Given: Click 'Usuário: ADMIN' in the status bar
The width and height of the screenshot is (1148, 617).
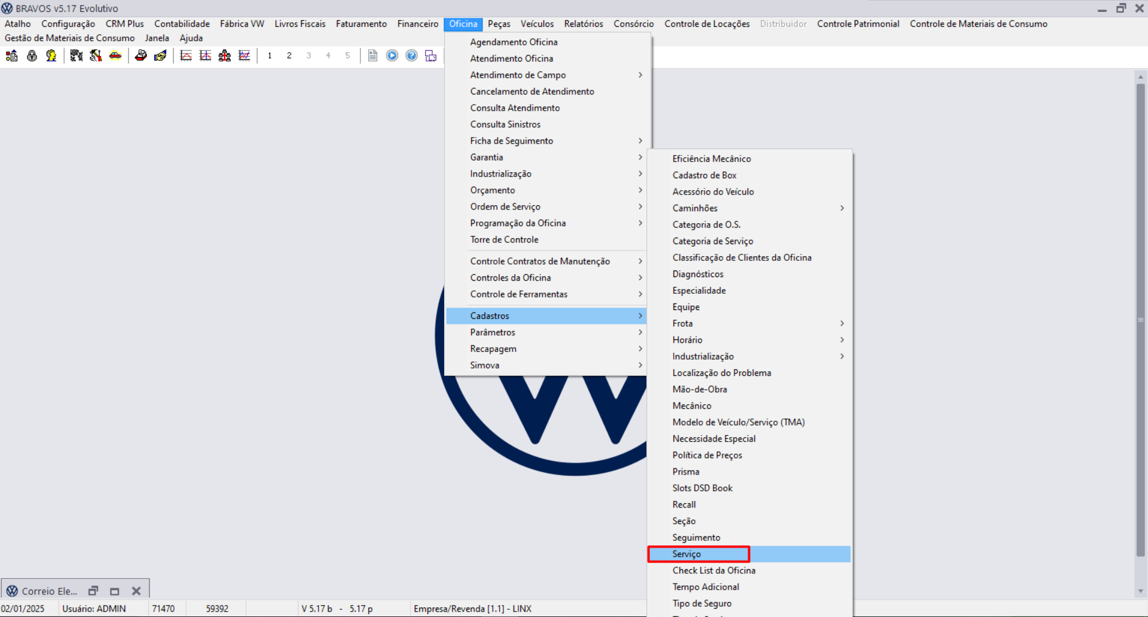Looking at the screenshot, I should (x=94, y=609).
